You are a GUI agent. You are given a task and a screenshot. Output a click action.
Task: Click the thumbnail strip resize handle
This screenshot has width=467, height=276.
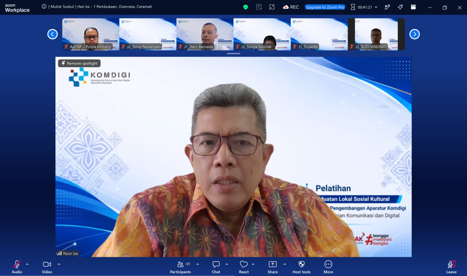pos(233,54)
